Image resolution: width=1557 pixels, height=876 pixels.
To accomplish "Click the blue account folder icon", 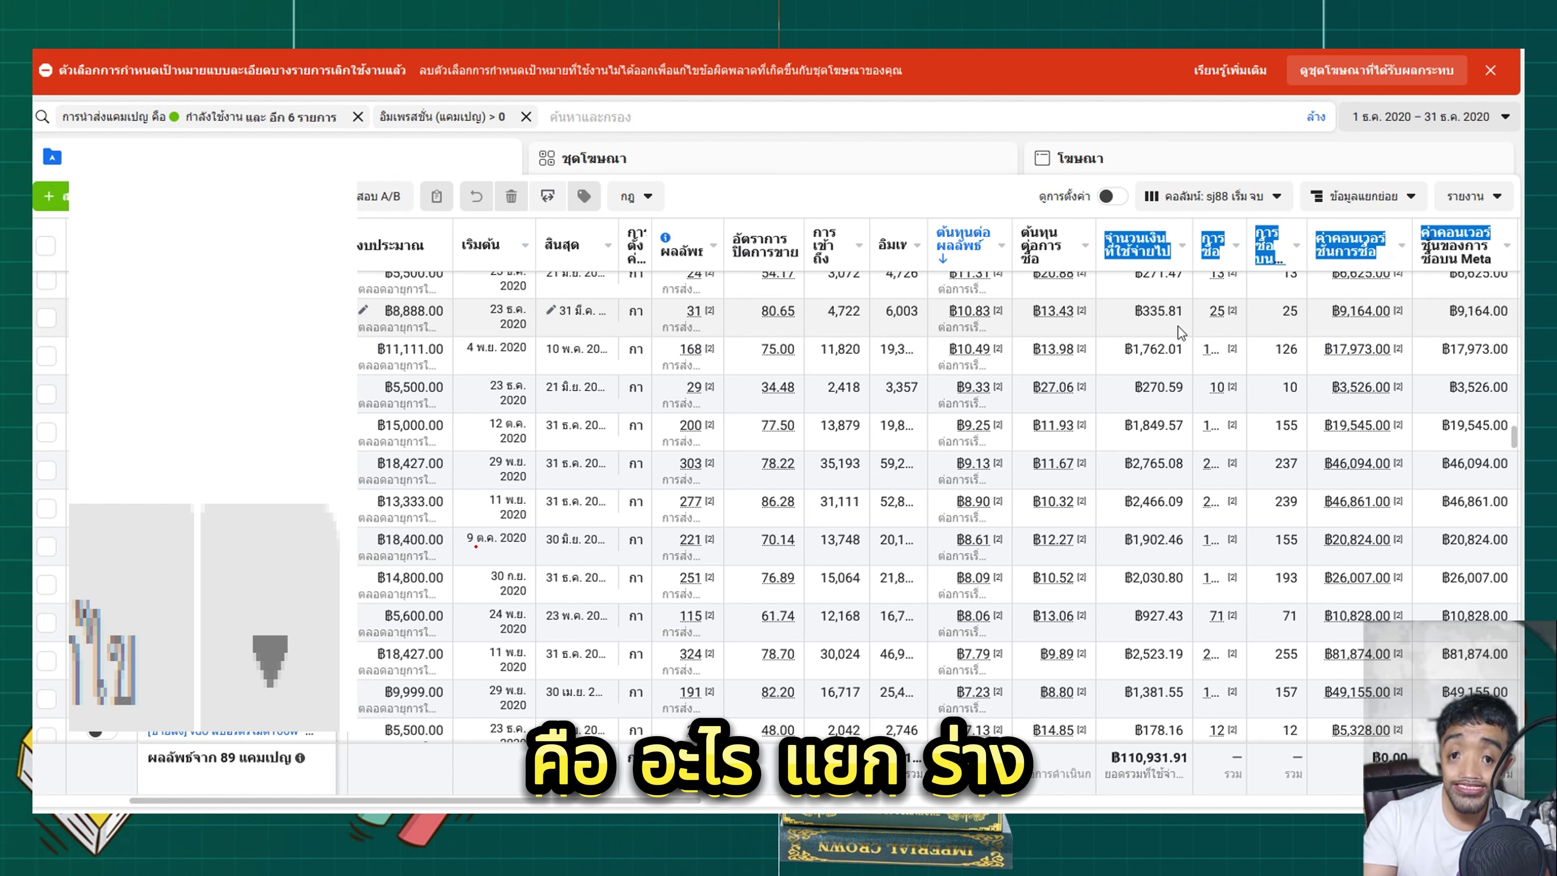I will (52, 157).
